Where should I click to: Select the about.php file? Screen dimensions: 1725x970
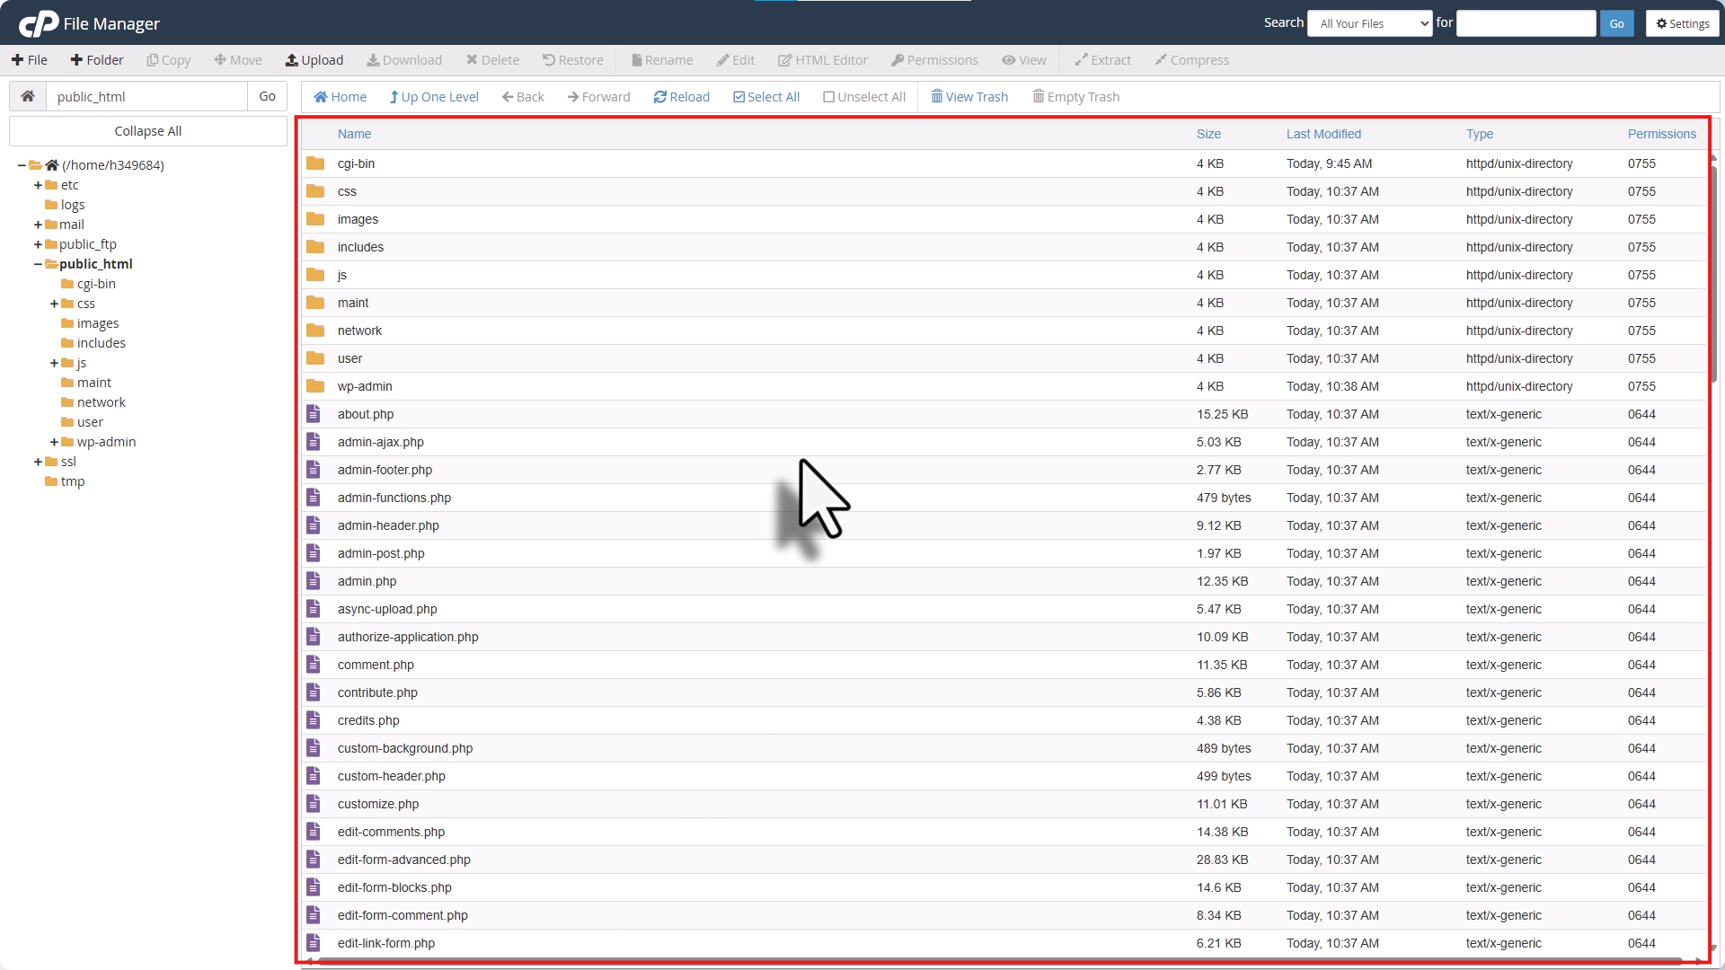1004,414
